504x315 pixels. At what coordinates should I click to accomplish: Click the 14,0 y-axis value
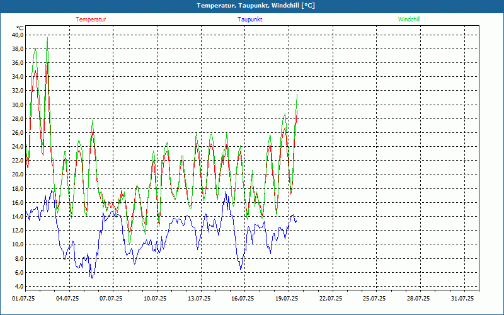pyautogui.click(x=18, y=217)
